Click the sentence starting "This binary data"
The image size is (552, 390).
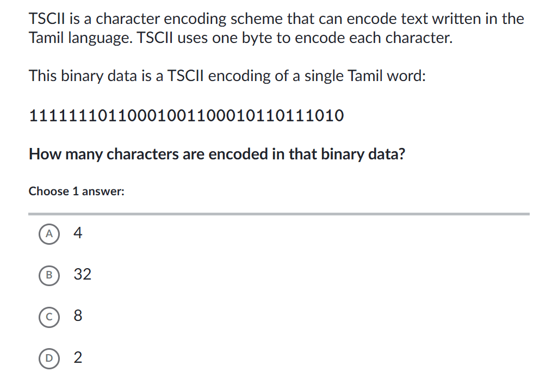point(227,76)
